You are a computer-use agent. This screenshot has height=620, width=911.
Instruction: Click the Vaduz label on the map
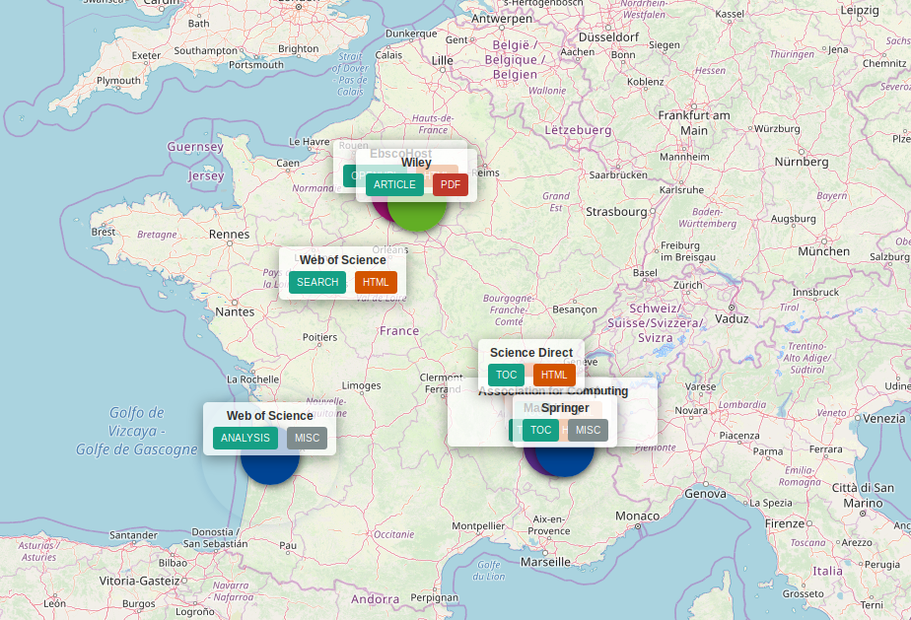click(732, 319)
